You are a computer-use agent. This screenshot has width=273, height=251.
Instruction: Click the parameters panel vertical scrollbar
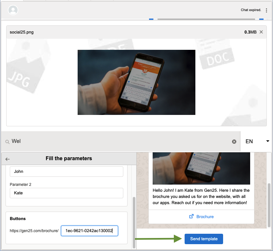[x=134, y=221]
